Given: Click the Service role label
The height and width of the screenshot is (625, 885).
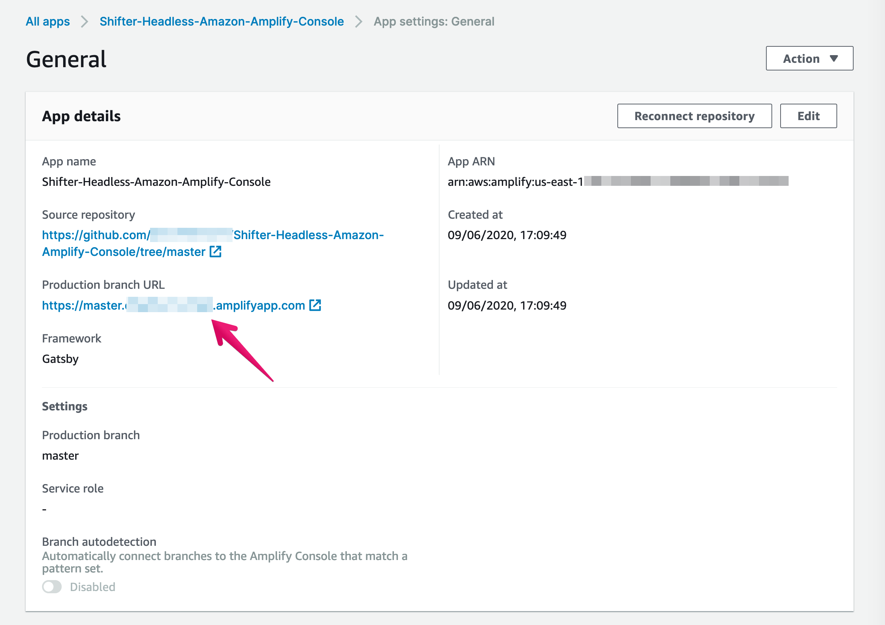Looking at the screenshot, I should pos(73,488).
